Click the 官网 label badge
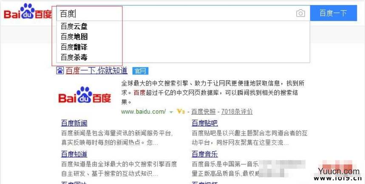 140,71
